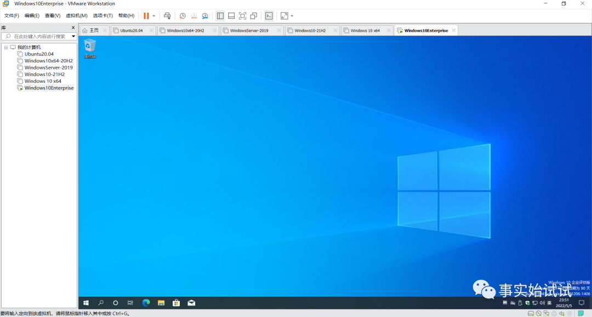Select Windows10x64-20H2 in the library tree
592x317 pixels.
(x=48, y=61)
